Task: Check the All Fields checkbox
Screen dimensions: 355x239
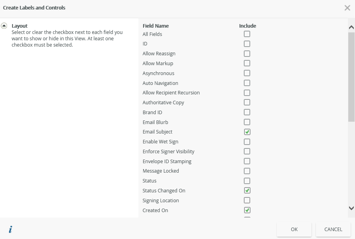Action: 247,34
